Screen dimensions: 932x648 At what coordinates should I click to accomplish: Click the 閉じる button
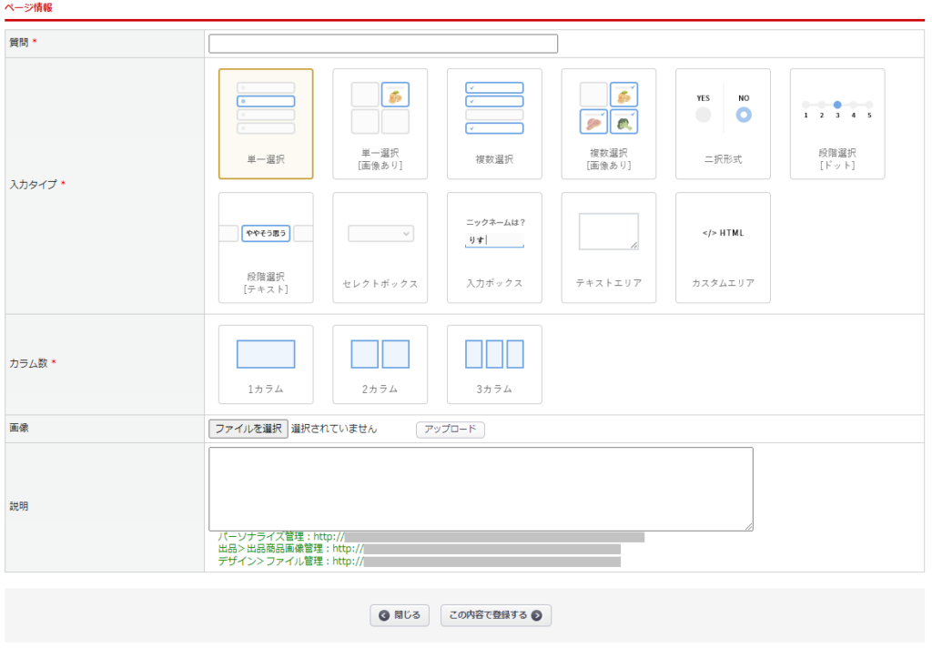400,615
